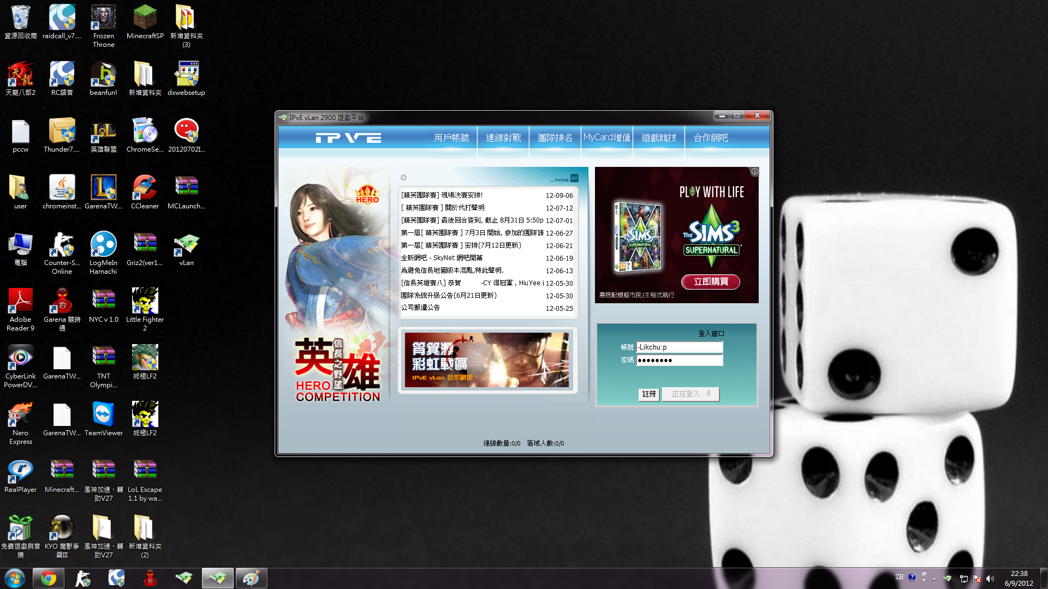Click the volume speaker tray icon
This screenshot has width=1048, height=589.
click(x=990, y=579)
